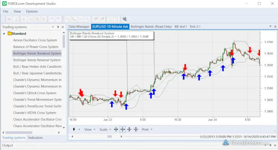Close the Output panel
Screen dimensions: 278x150
pyautogui.click(x=275, y=145)
